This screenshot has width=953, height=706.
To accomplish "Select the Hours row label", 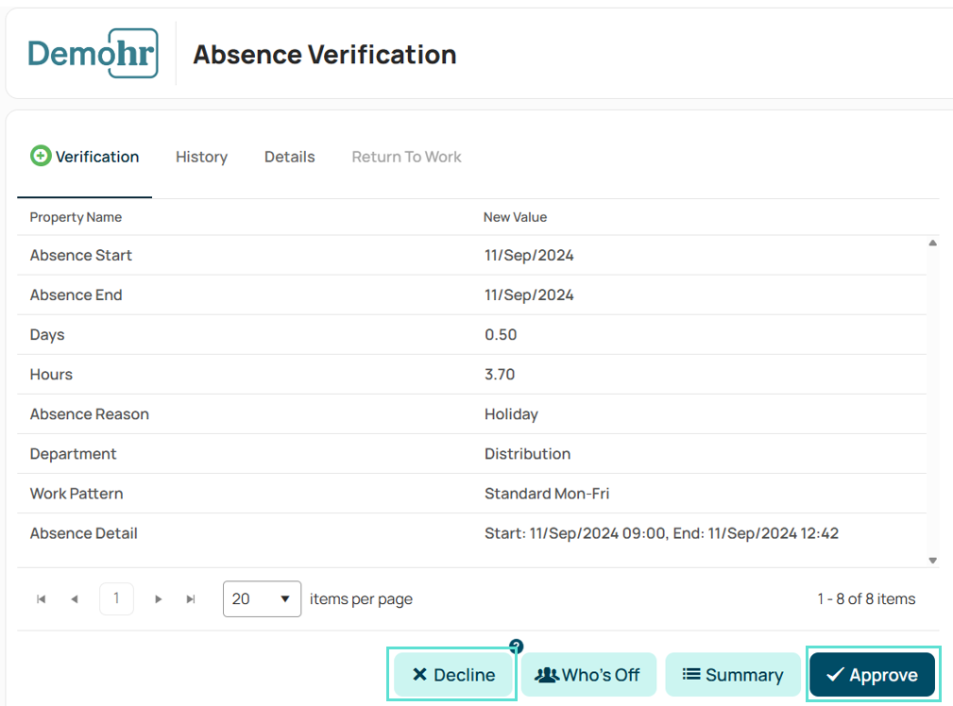I will tap(51, 375).
